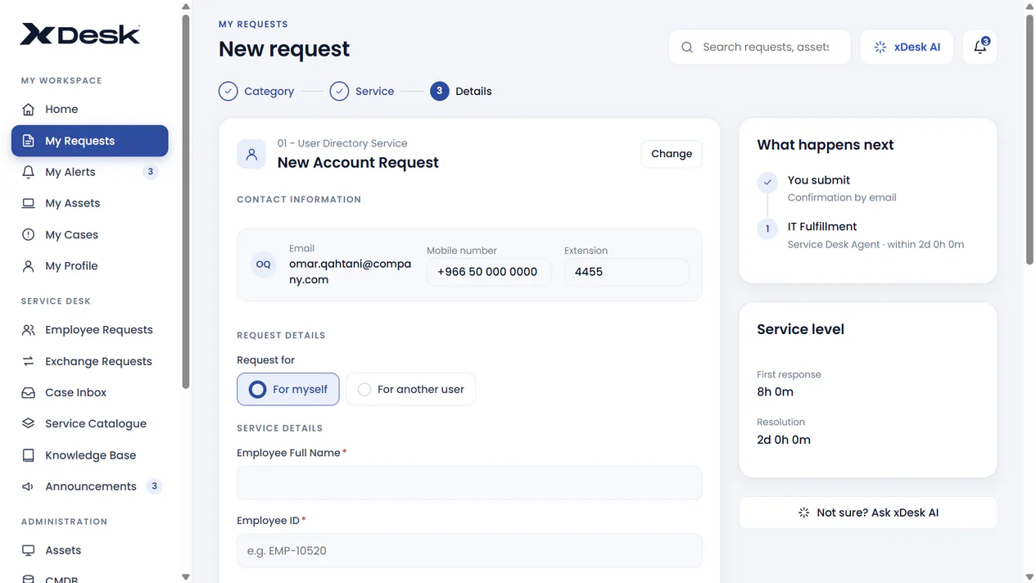The width and height of the screenshot is (1036, 583).
Task: Click the Category step checkmark icon
Action: point(228,91)
